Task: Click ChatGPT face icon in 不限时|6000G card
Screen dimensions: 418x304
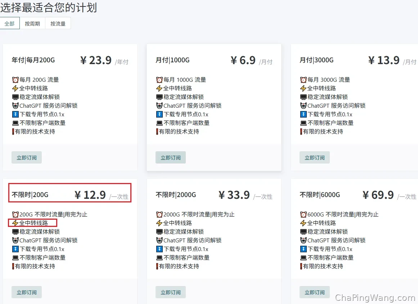Action: point(304,240)
